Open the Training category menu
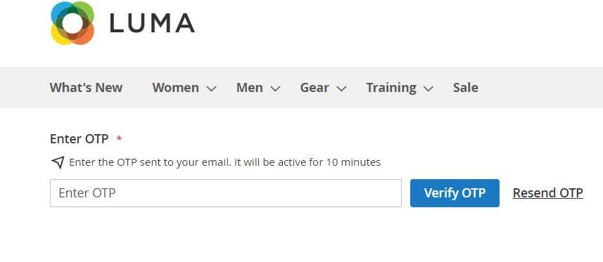Image resolution: width=603 pixels, height=262 pixels. 391,88
